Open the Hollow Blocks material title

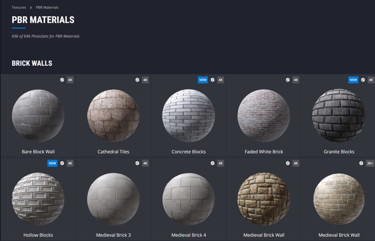coord(38,235)
